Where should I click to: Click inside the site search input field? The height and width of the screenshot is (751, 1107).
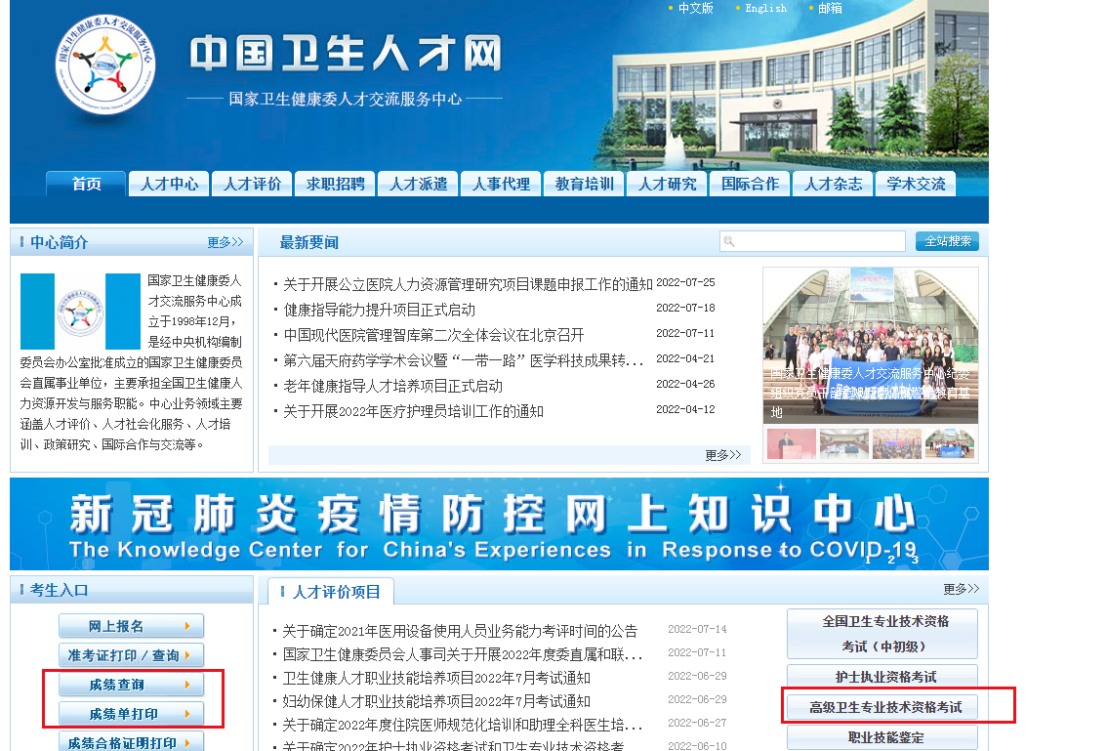coord(820,241)
